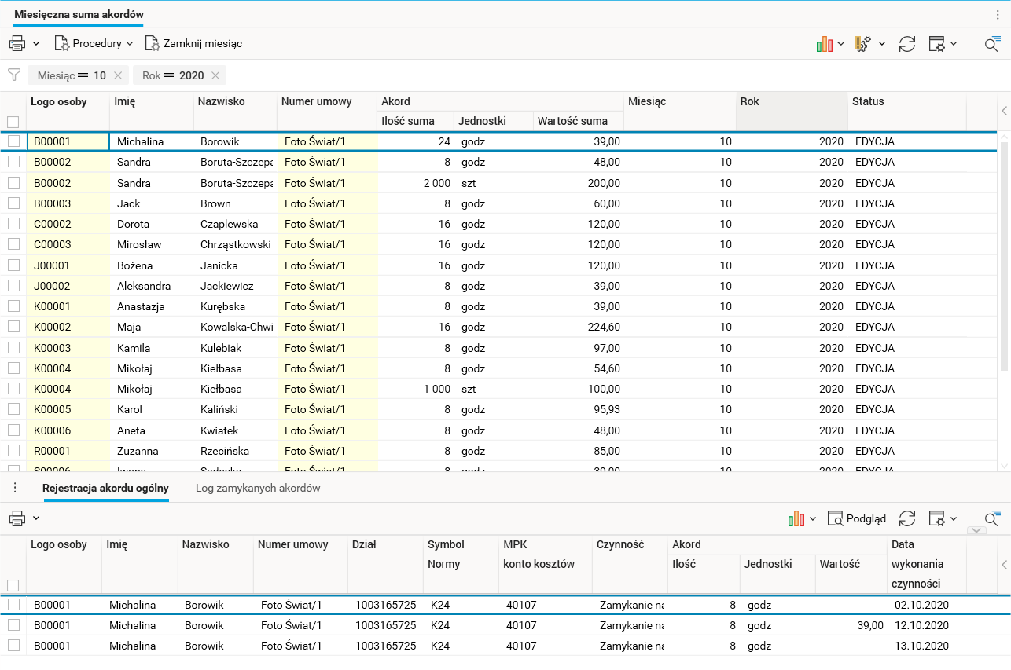1011x670 pixels.
Task: Click the lower panel refresh icon
Action: pos(907,518)
